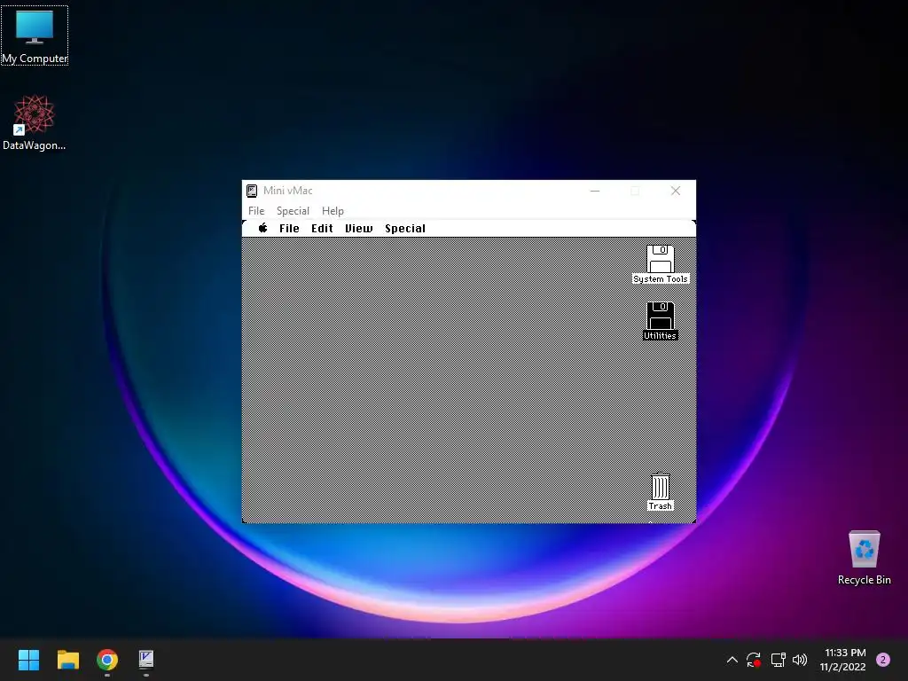Viewport: 908px width, 681px height.
Task: Click the sync status tray icon
Action: (754, 660)
